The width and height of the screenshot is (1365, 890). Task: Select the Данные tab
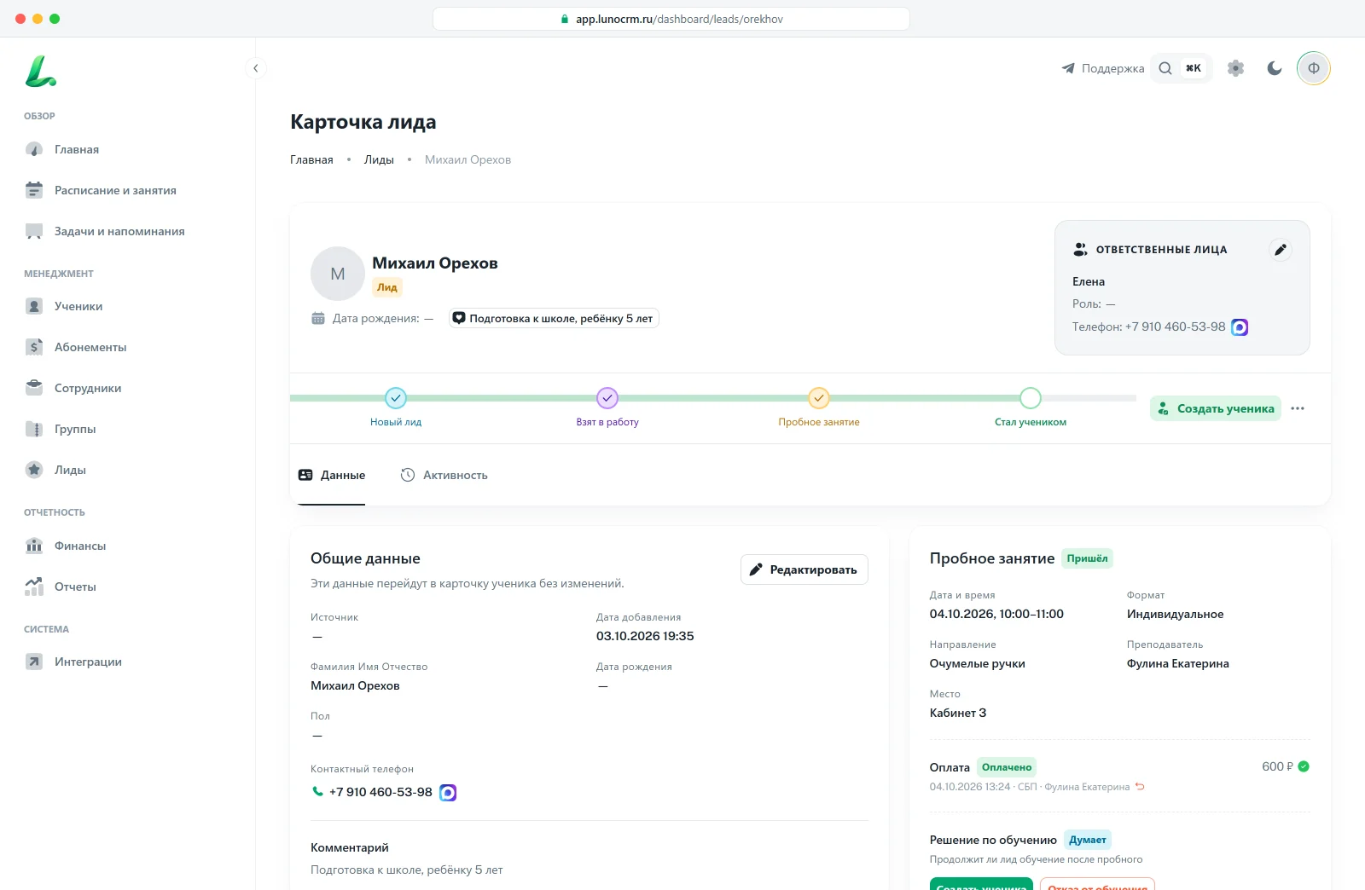pyautogui.click(x=332, y=475)
